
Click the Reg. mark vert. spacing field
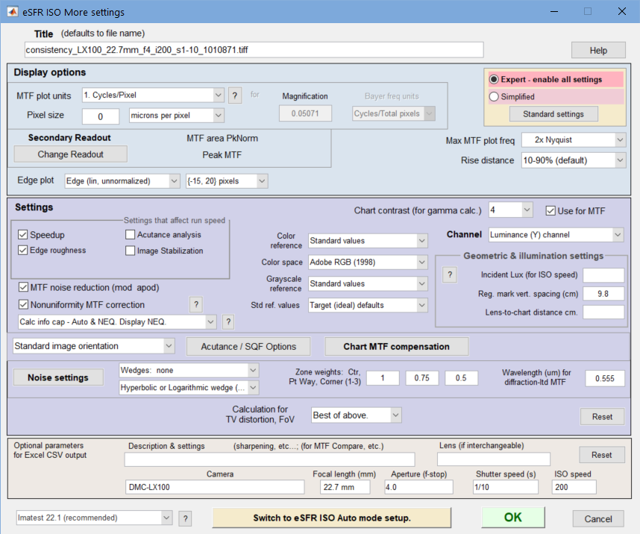(603, 294)
